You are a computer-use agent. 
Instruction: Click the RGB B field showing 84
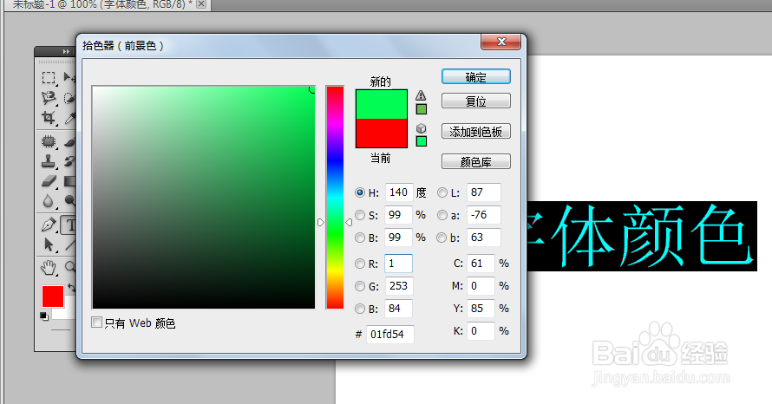[x=398, y=309]
